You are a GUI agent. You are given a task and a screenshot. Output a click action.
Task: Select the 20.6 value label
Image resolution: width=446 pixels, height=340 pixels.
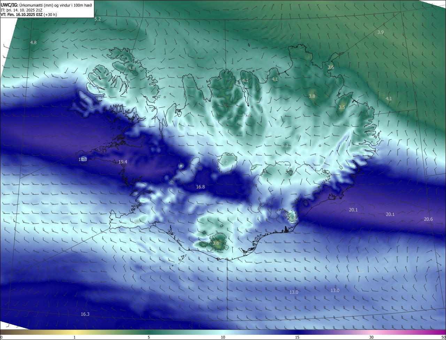pos(428,219)
